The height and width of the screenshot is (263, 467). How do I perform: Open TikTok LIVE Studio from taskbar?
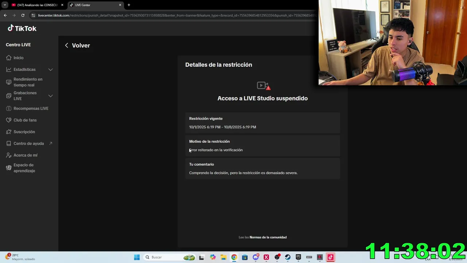coord(331,257)
